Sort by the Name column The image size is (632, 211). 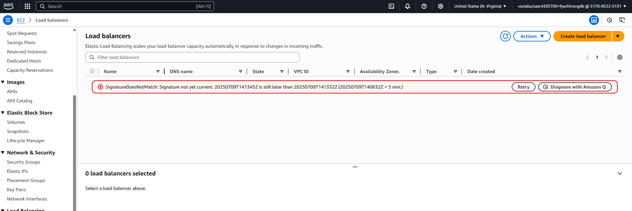coord(158,71)
